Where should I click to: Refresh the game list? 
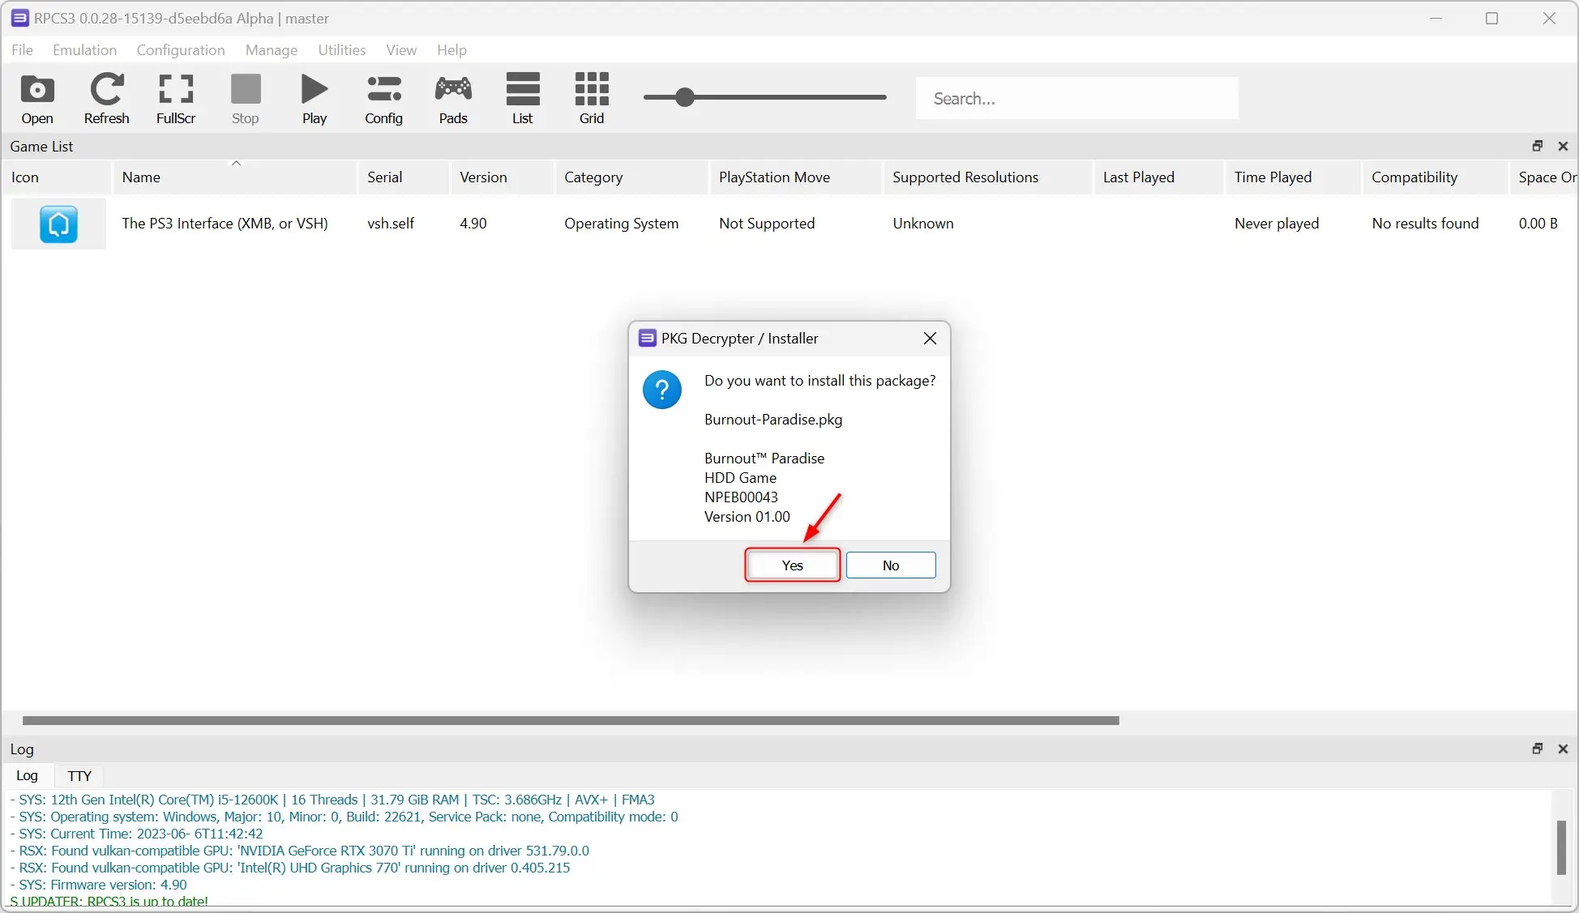click(x=106, y=98)
